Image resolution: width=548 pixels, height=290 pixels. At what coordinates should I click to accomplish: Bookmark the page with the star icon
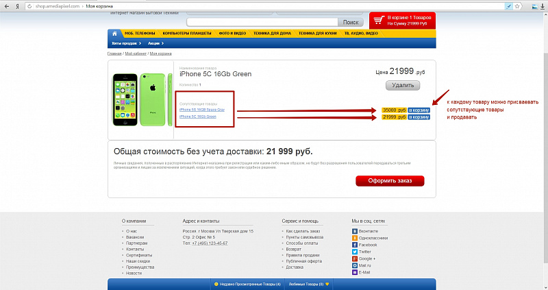click(x=517, y=6)
